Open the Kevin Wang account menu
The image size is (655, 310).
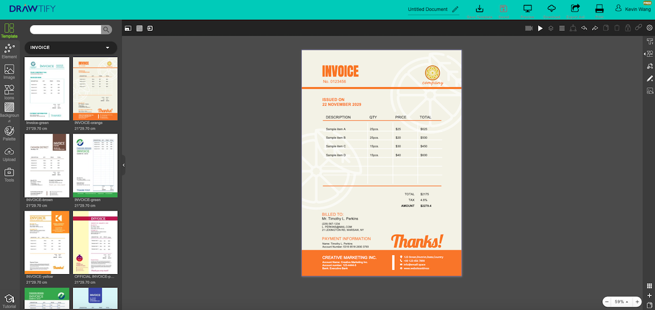[632, 8]
